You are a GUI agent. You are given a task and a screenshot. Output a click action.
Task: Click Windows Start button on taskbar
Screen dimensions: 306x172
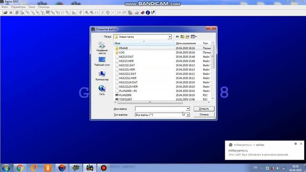[6, 168]
